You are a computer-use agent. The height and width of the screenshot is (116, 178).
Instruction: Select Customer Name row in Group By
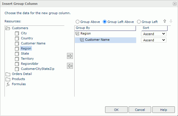97,40
